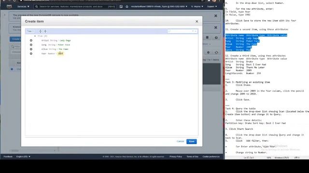Click the Artist attribute name
309x173 pixels.
coord(45,40)
